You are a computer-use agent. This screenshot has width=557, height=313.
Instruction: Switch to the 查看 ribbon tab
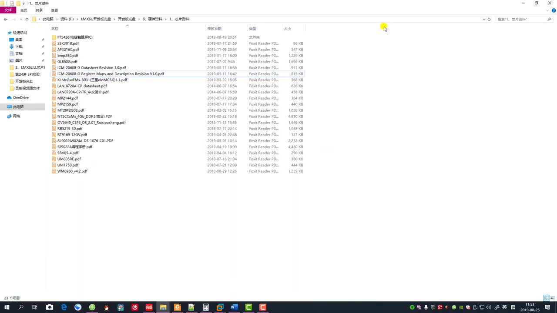pos(54,10)
